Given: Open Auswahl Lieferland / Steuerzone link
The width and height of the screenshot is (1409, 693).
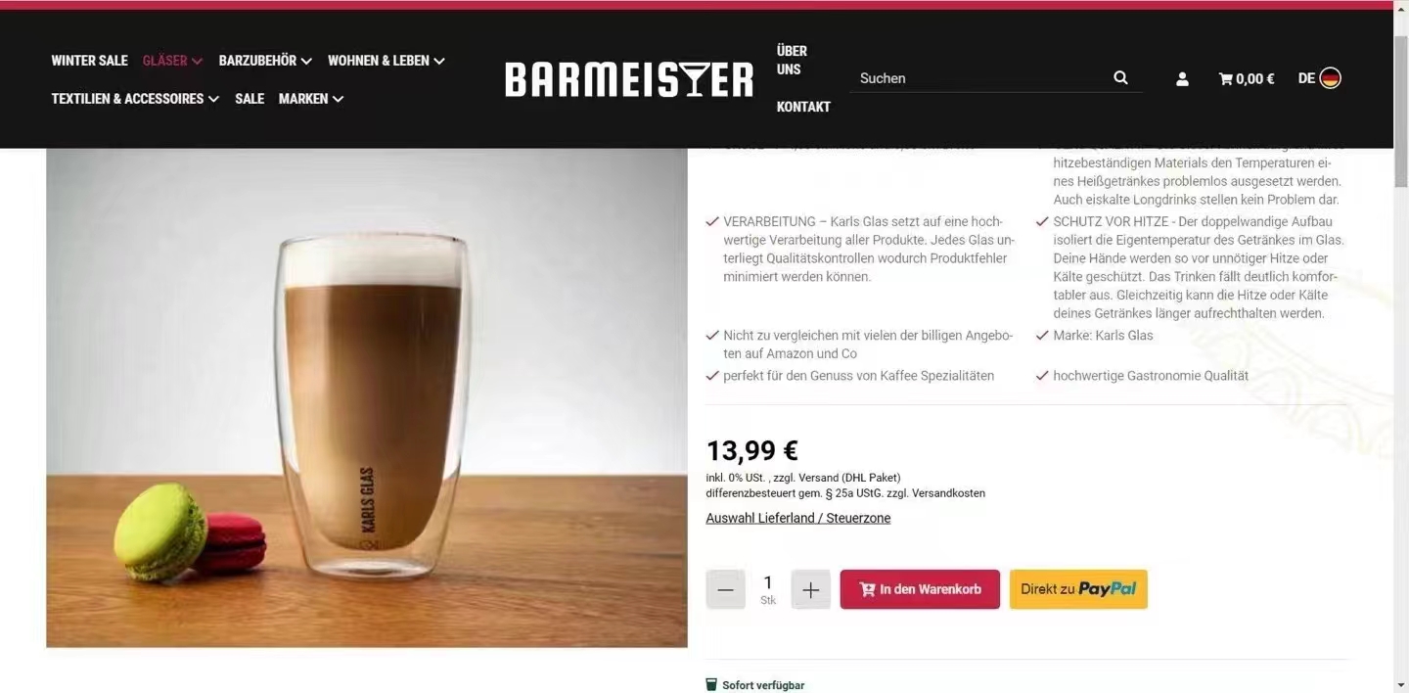Looking at the screenshot, I should tap(798, 519).
